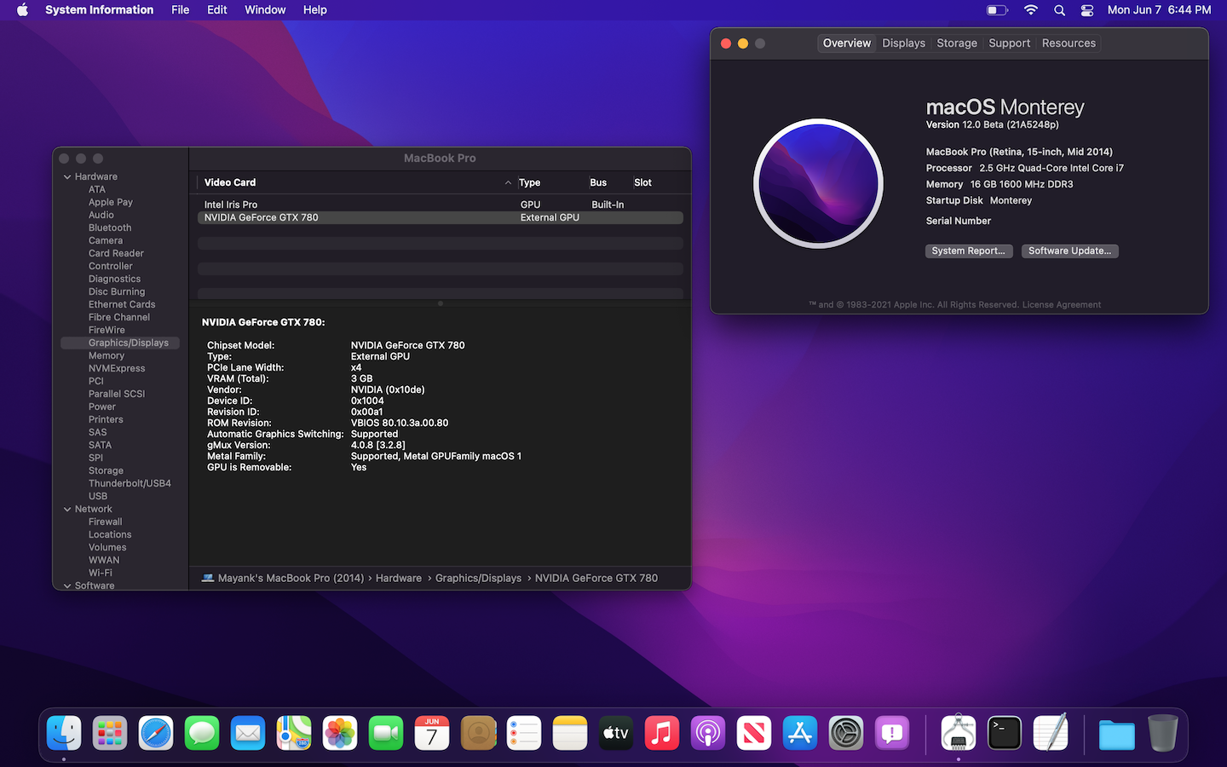
Task: Select Memory in the sidebar
Action: tap(107, 355)
